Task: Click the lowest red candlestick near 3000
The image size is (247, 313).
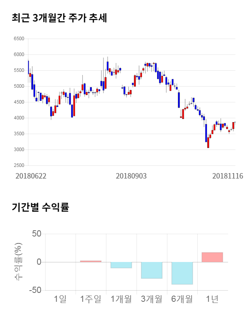Action: click(x=208, y=142)
